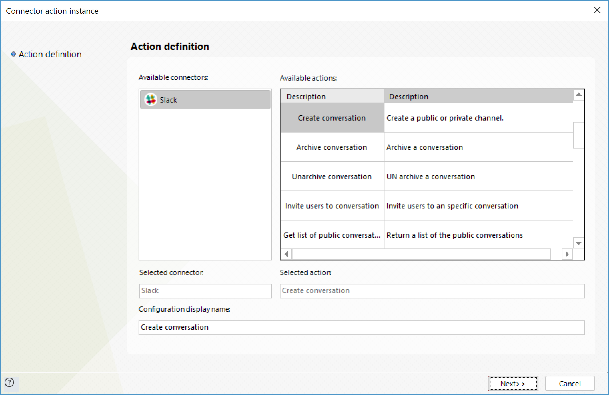Image resolution: width=609 pixels, height=395 pixels.
Task: Click 'Return a list of the public conversations' cell
Action: [478, 235]
